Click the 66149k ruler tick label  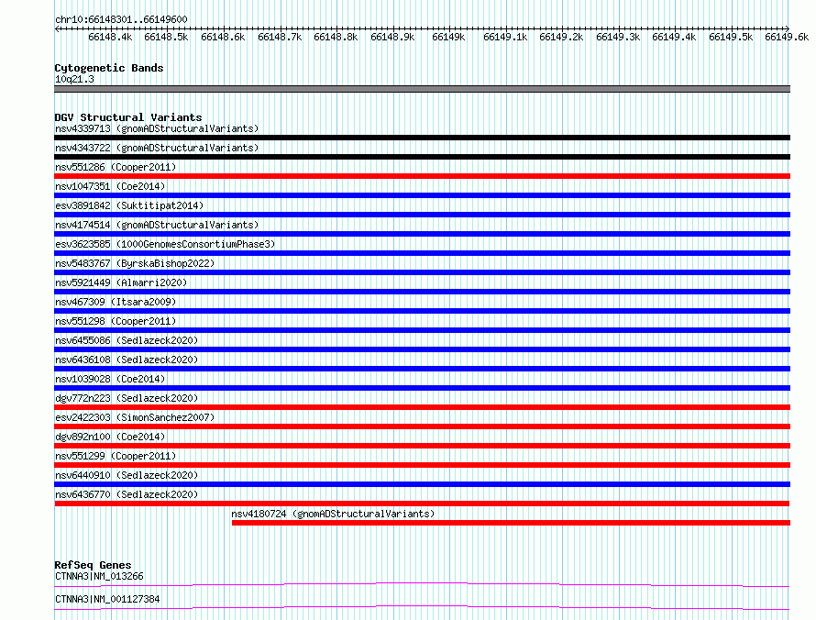click(x=448, y=37)
